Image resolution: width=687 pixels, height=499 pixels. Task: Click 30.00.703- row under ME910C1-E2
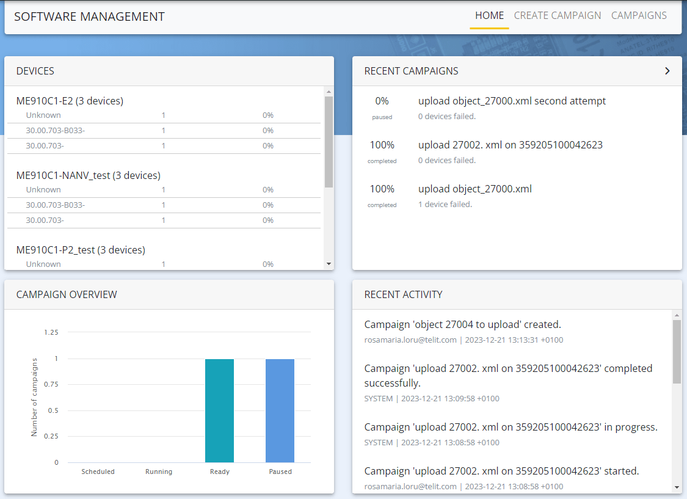coord(164,146)
